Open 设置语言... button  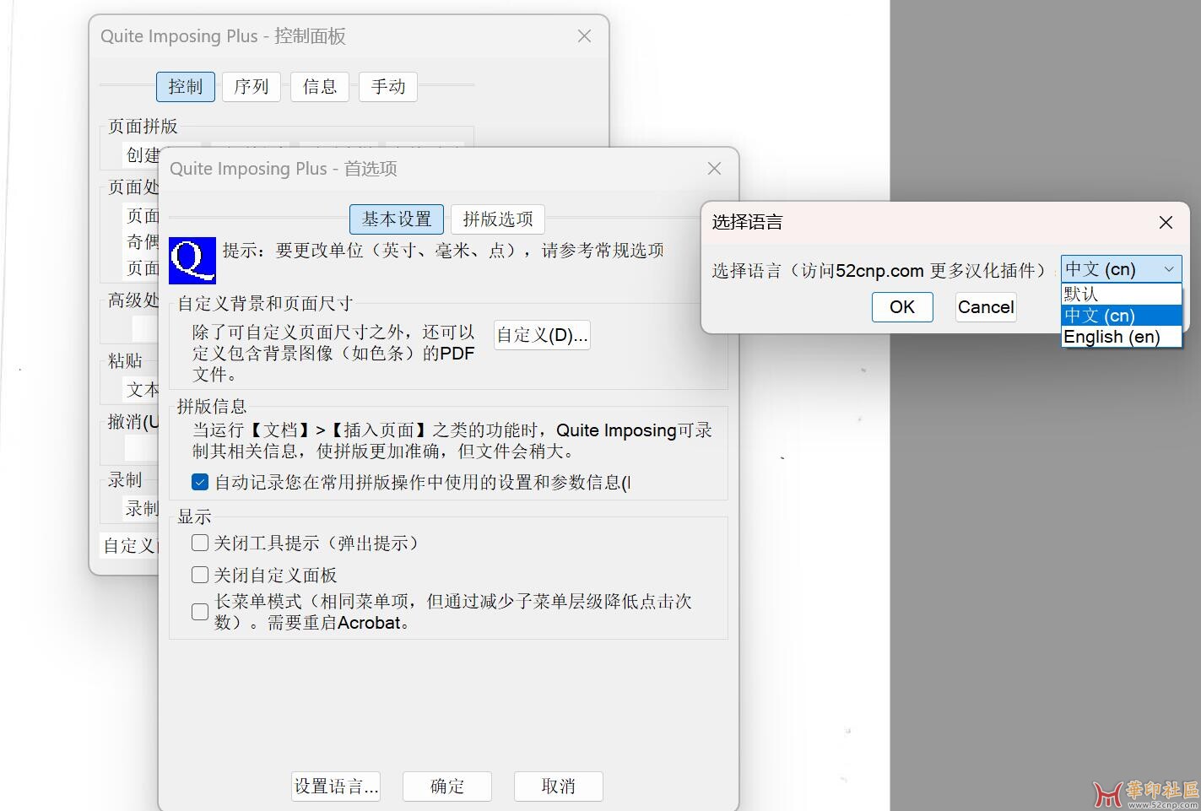point(336,787)
